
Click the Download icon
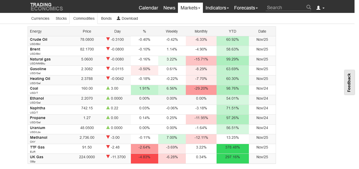click(119, 18)
